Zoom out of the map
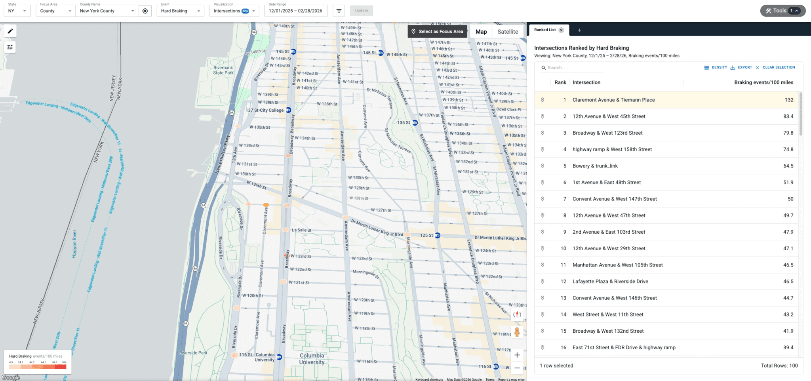The width and height of the screenshot is (811, 381). (x=517, y=368)
